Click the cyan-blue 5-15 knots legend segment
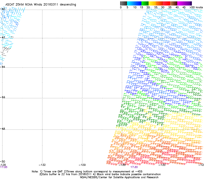The height and width of the screenshot is (179, 204). [134, 3]
